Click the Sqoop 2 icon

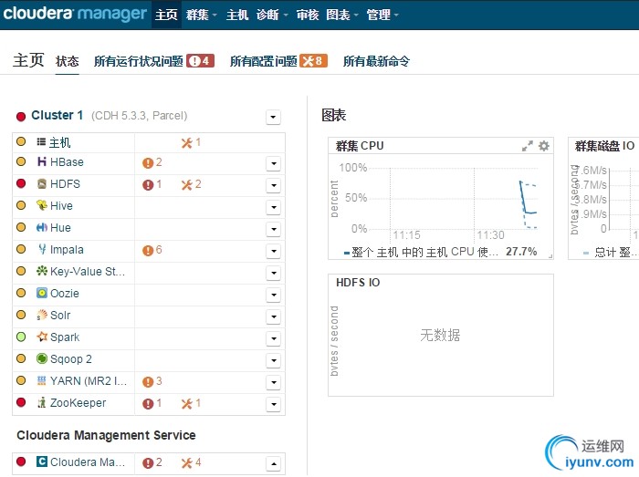[x=42, y=358]
